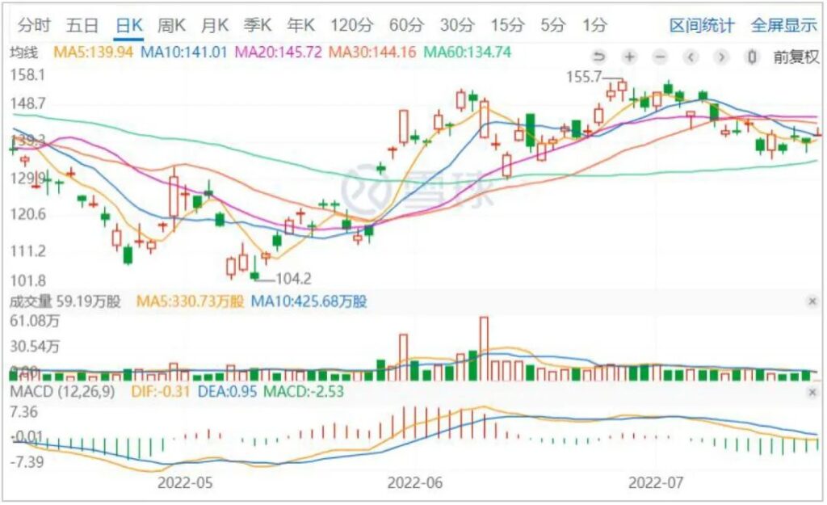Click the undo/reset chart arrow icon
This screenshot has width=827, height=505.
pyautogui.click(x=599, y=57)
